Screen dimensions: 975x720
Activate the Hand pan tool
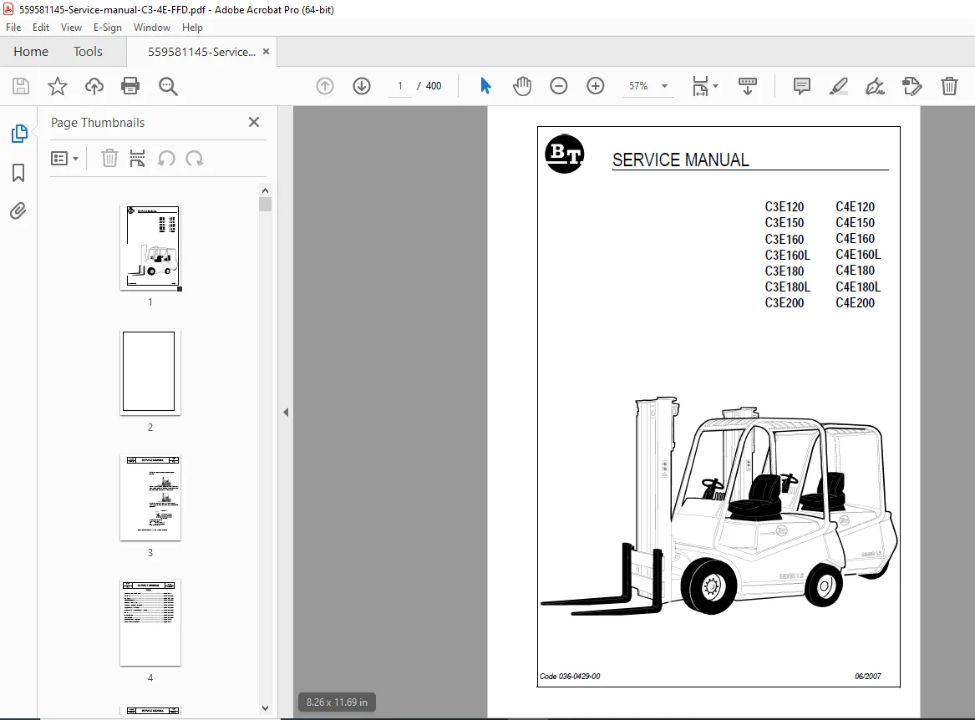pos(522,86)
